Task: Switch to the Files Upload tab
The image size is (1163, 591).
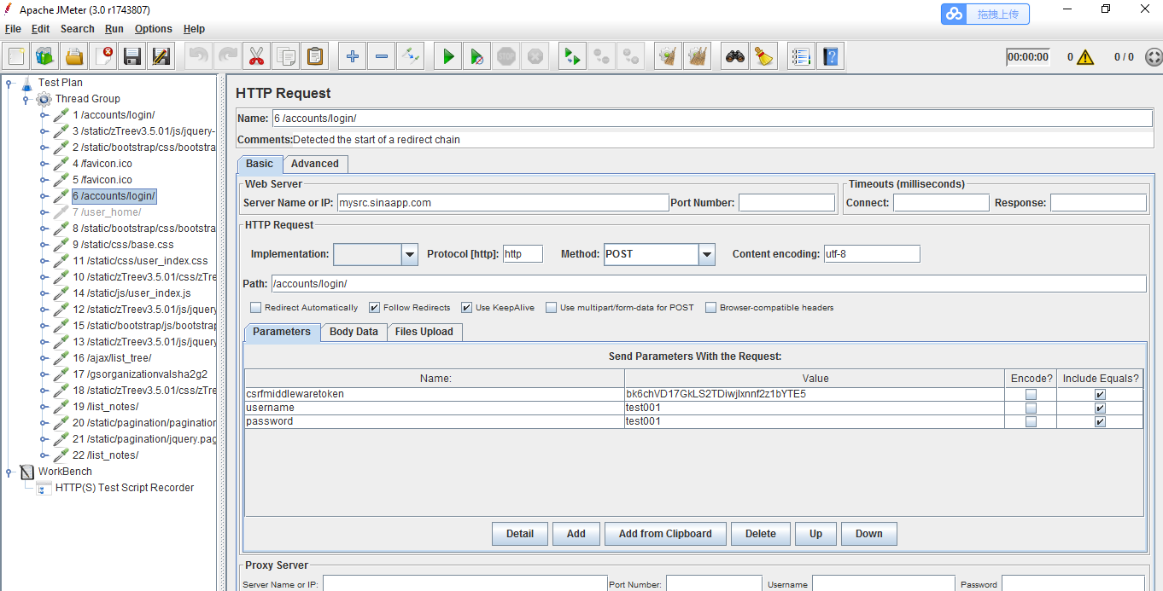Action: (x=424, y=332)
